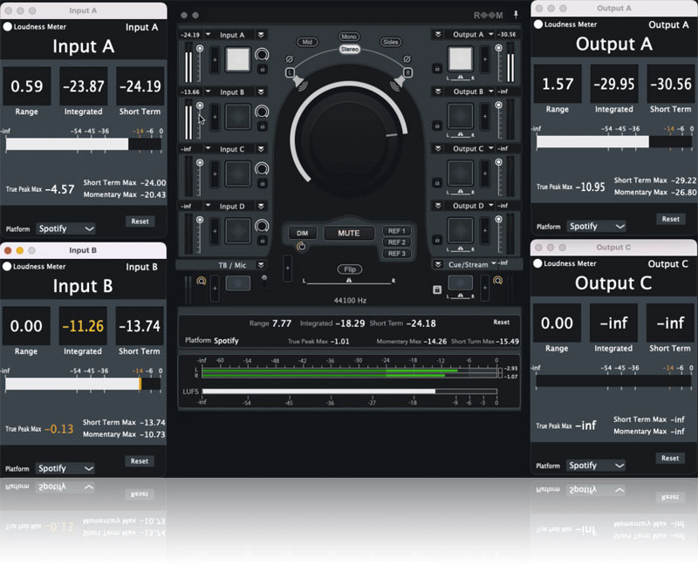Image resolution: width=698 pixels, height=565 pixels.
Task: Click the orange dim level knob icon
Action: tap(302, 247)
